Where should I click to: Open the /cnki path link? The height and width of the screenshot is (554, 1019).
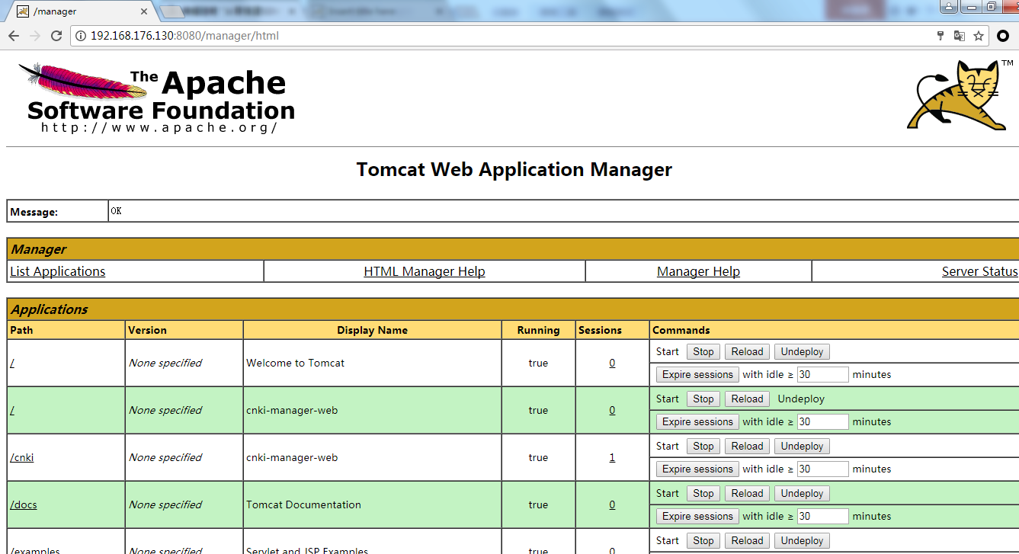pyautogui.click(x=22, y=458)
